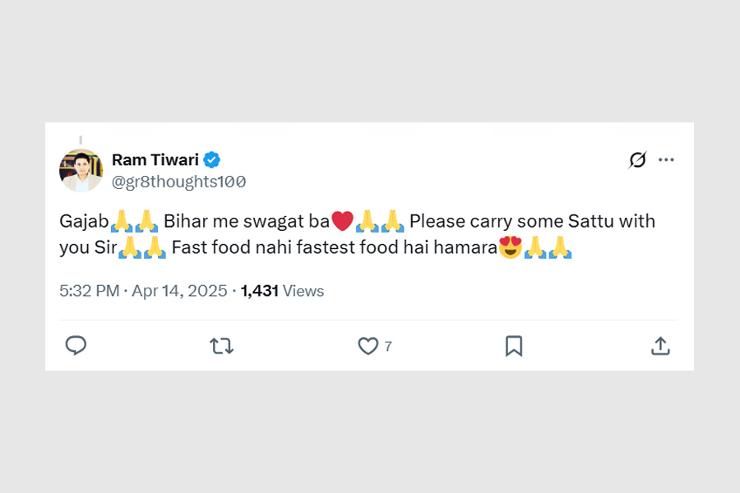The height and width of the screenshot is (493, 740).
Task: Repost this tweet using the retweet icon
Action: (222, 346)
